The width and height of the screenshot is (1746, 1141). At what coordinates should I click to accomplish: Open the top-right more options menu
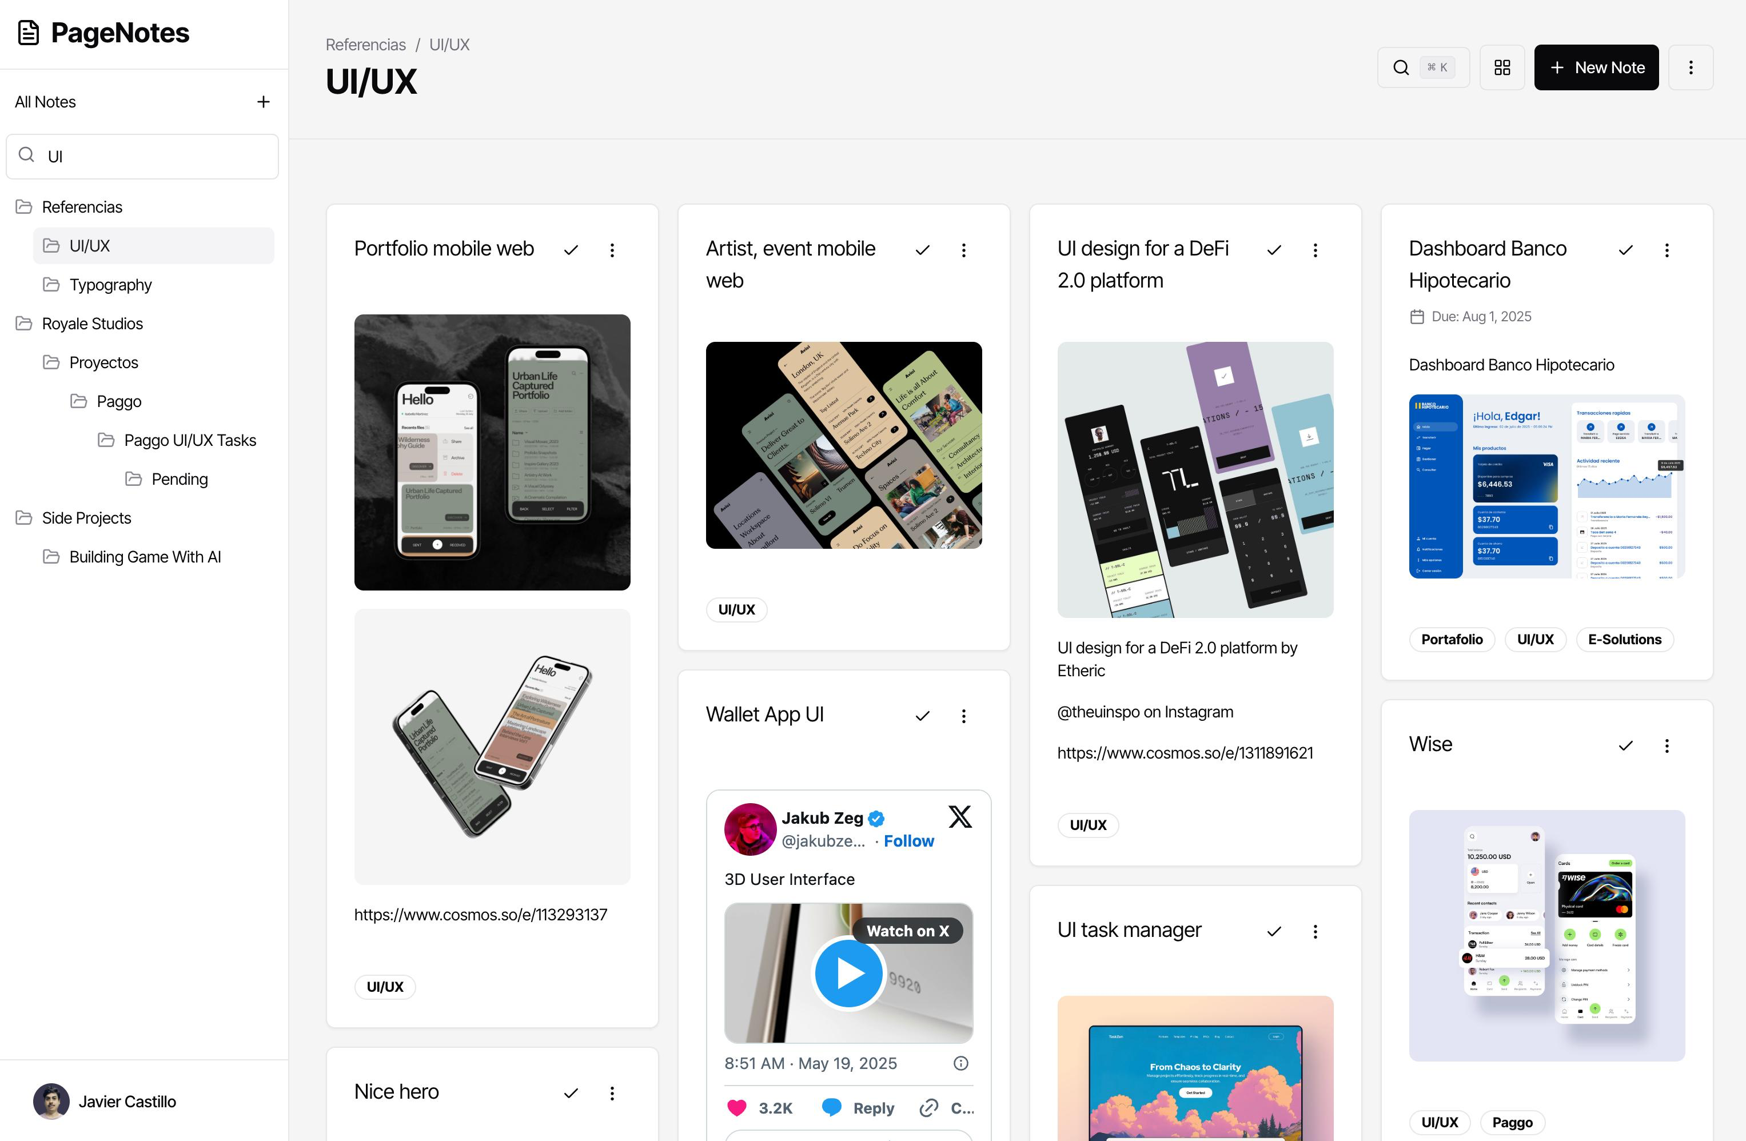tap(1690, 67)
